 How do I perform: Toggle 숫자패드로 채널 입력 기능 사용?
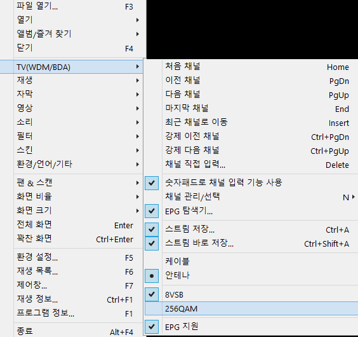tap(251, 182)
